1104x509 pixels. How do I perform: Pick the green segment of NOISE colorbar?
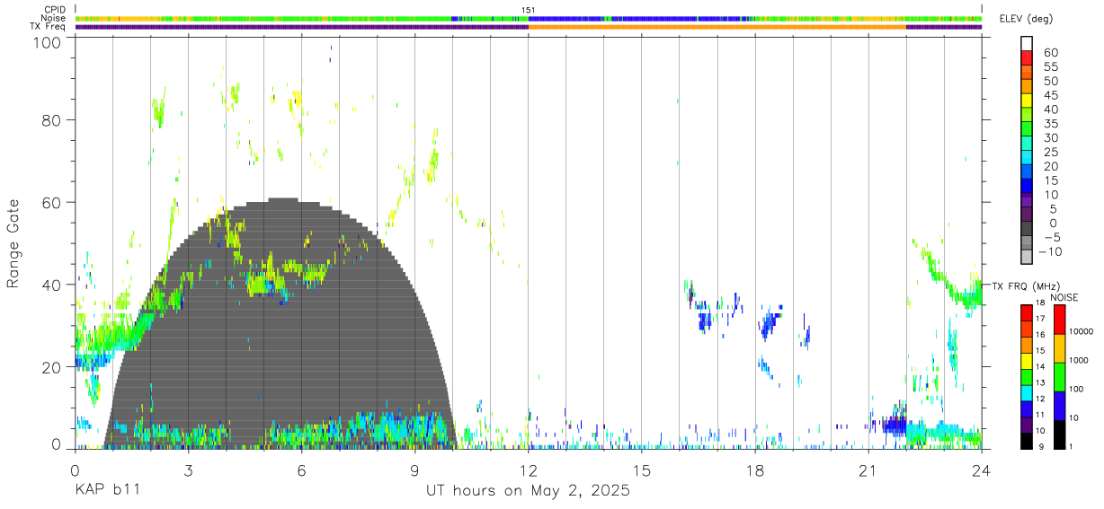pyautogui.click(x=1059, y=377)
